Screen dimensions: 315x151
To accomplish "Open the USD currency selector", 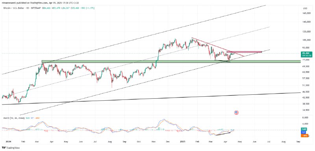I will [x=305, y=8].
